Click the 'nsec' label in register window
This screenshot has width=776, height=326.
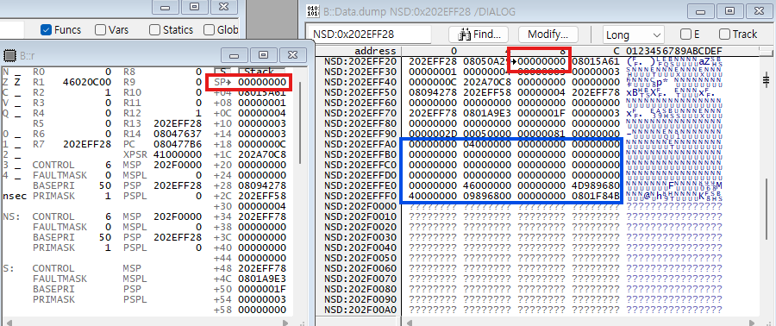(x=15, y=196)
